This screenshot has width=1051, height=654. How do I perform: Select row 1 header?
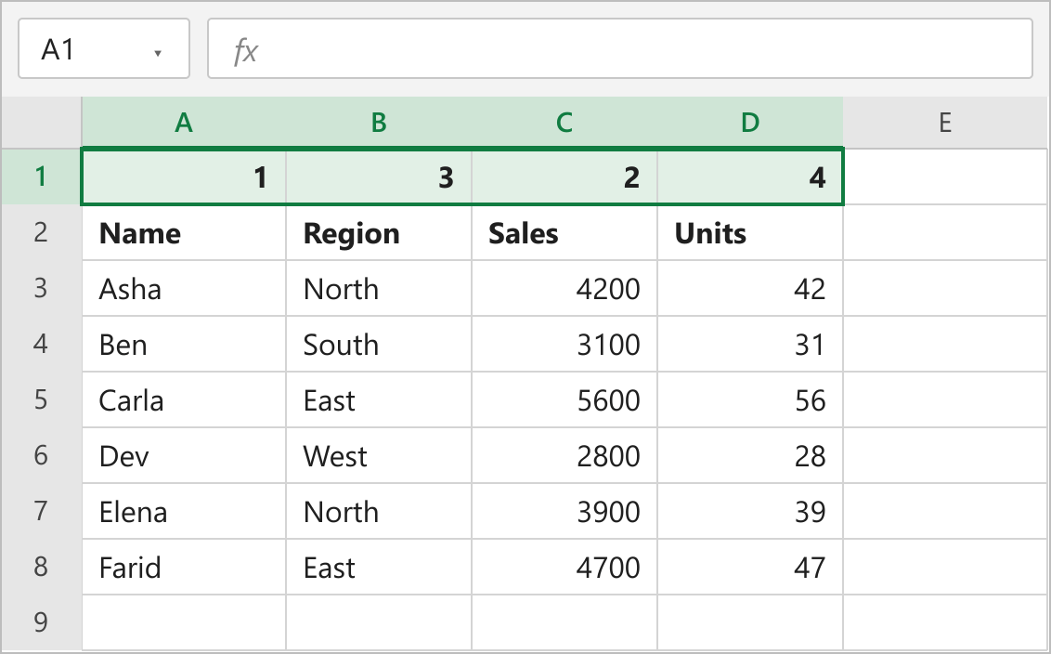pos(41,177)
